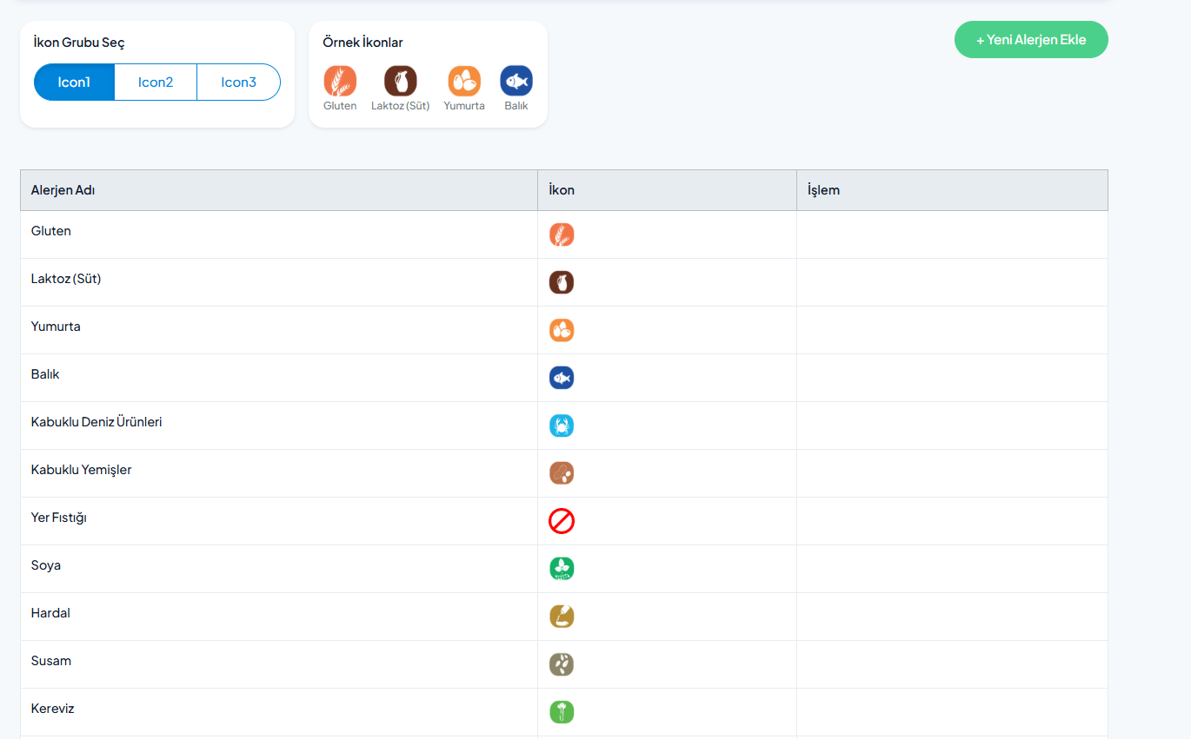Click the mustard icon in Hardal row
The image size is (1191, 739).
pyautogui.click(x=562, y=617)
